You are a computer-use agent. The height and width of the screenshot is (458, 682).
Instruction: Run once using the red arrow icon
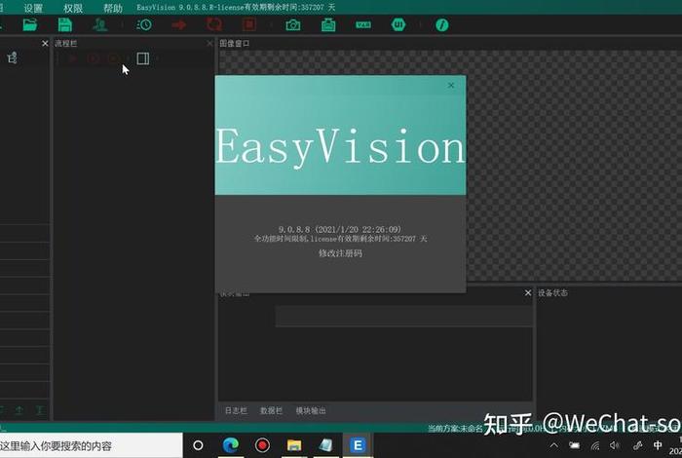(x=178, y=24)
